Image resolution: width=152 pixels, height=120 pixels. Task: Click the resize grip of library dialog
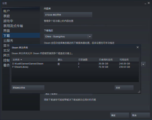139,92
